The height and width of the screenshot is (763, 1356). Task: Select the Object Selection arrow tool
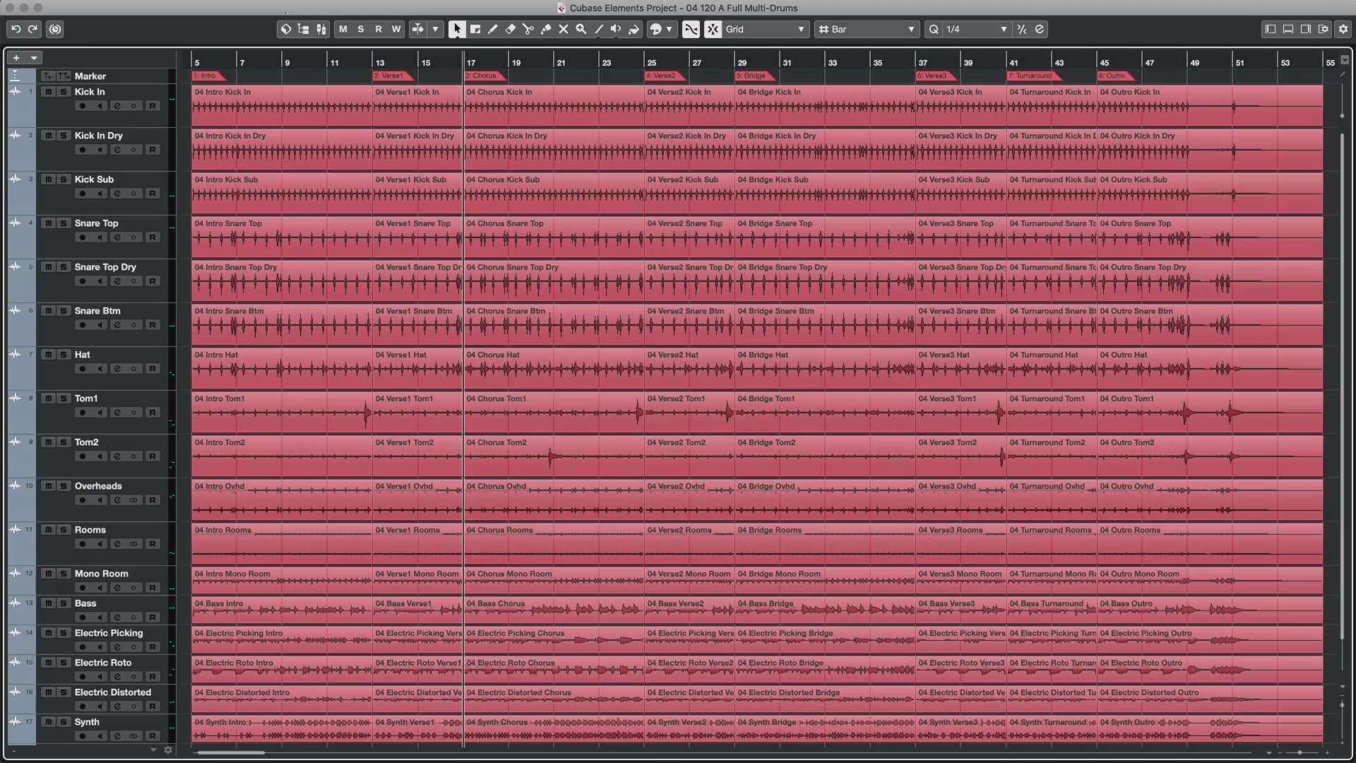[x=457, y=29]
